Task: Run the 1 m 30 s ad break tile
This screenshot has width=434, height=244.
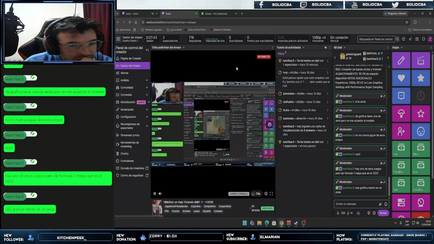Action: pos(401,167)
